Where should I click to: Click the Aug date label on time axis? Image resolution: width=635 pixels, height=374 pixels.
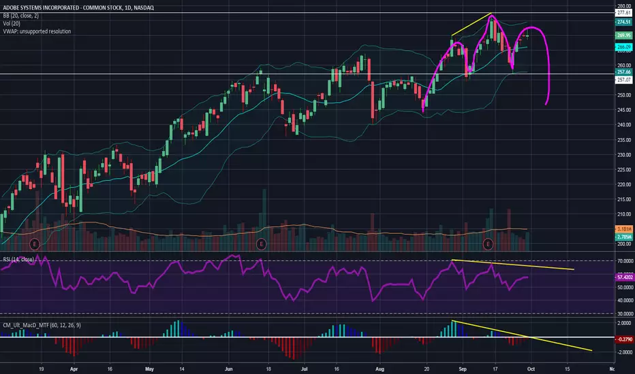point(380,369)
